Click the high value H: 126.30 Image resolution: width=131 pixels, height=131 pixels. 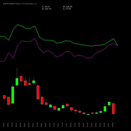(x=68, y=7)
